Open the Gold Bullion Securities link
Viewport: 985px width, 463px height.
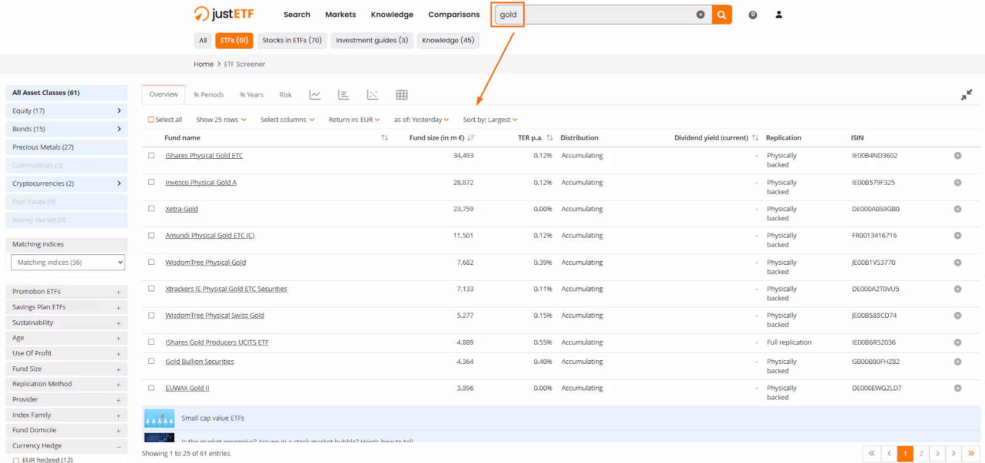tap(199, 362)
